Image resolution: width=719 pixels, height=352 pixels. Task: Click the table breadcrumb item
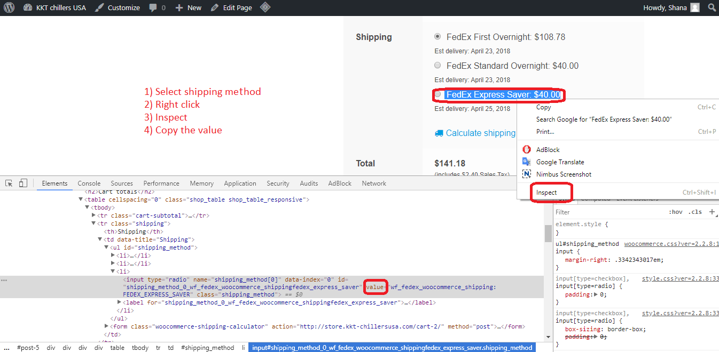(118, 348)
